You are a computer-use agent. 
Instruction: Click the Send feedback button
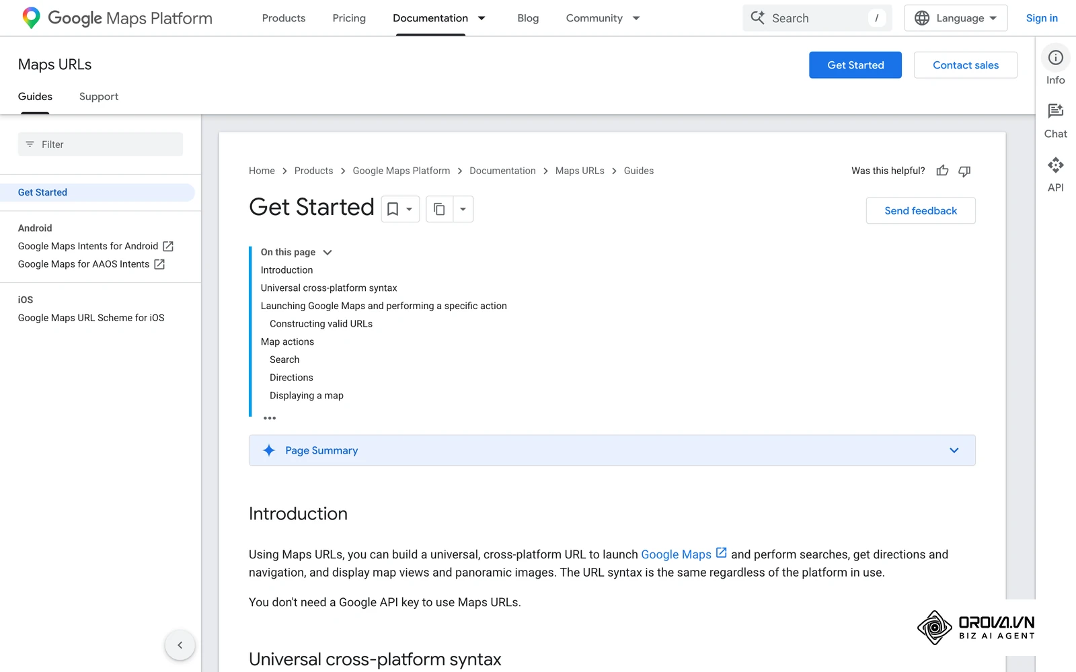pyautogui.click(x=921, y=210)
